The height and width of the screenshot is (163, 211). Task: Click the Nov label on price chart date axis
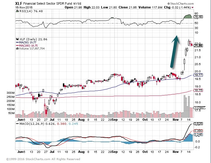pyautogui.click(x=175, y=120)
